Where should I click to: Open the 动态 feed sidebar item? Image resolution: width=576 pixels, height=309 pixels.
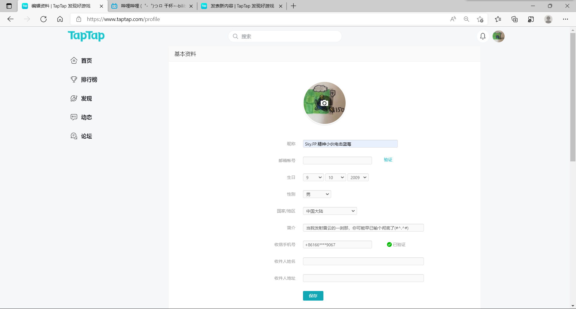click(81, 117)
